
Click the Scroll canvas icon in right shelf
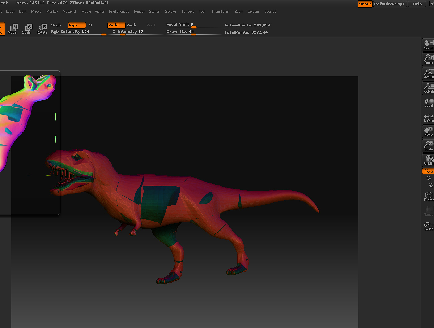pyautogui.click(x=428, y=45)
